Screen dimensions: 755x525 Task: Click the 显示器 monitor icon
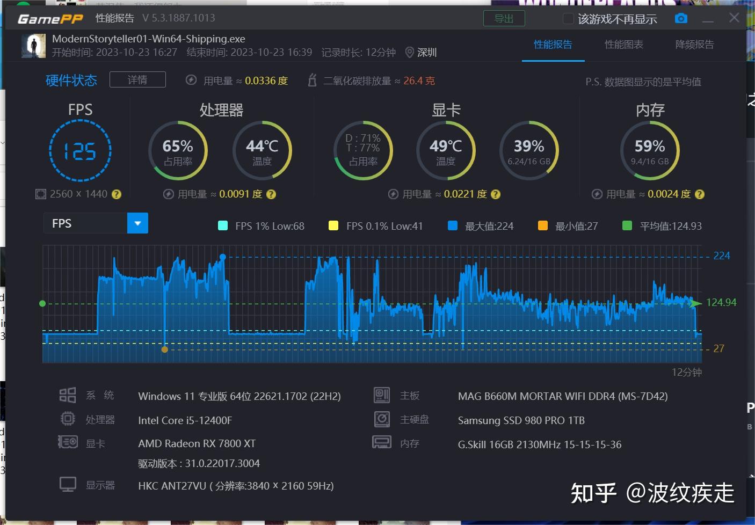pyautogui.click(x=68, y=483)
